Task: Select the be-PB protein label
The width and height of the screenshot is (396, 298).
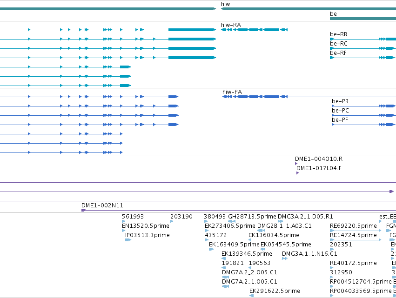Action: point(340,101)
